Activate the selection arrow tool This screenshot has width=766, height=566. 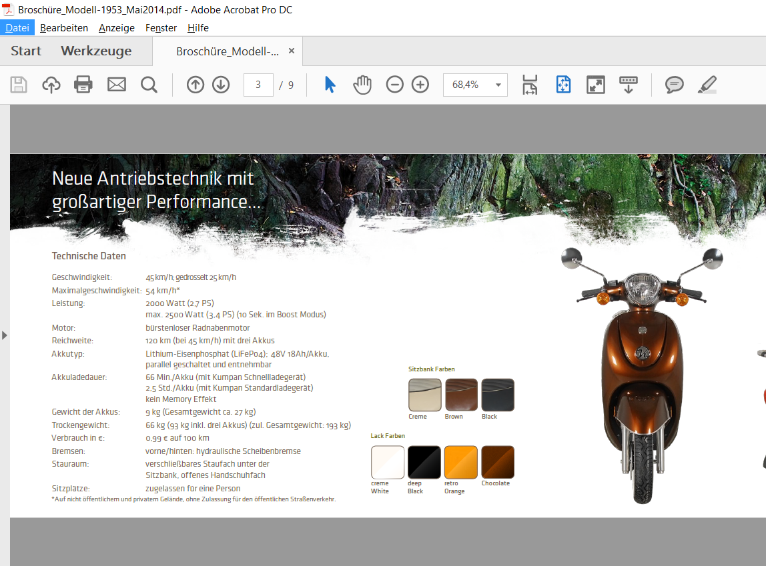(330, 85)
